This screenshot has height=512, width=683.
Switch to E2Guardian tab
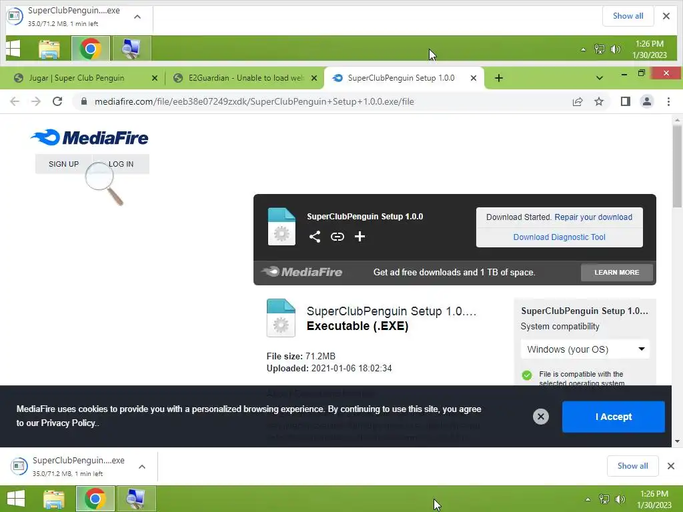[x=245, y=78]
